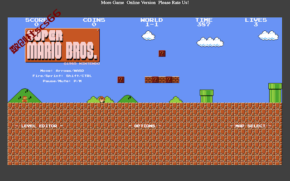Click the short green pipe
The height and width of the screenshot is (181, 290).
(207, 96)
